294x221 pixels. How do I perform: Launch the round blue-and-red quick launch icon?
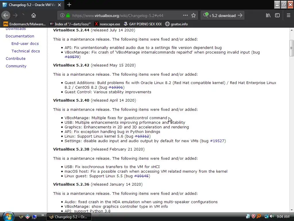pyautogui.click(x=28, y=217)
